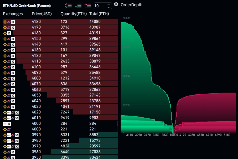Switch to asks-only order book view
Image resolution: width=238 pixels, height=159 pixels.
pyautogui.click(x=88, y=6)
